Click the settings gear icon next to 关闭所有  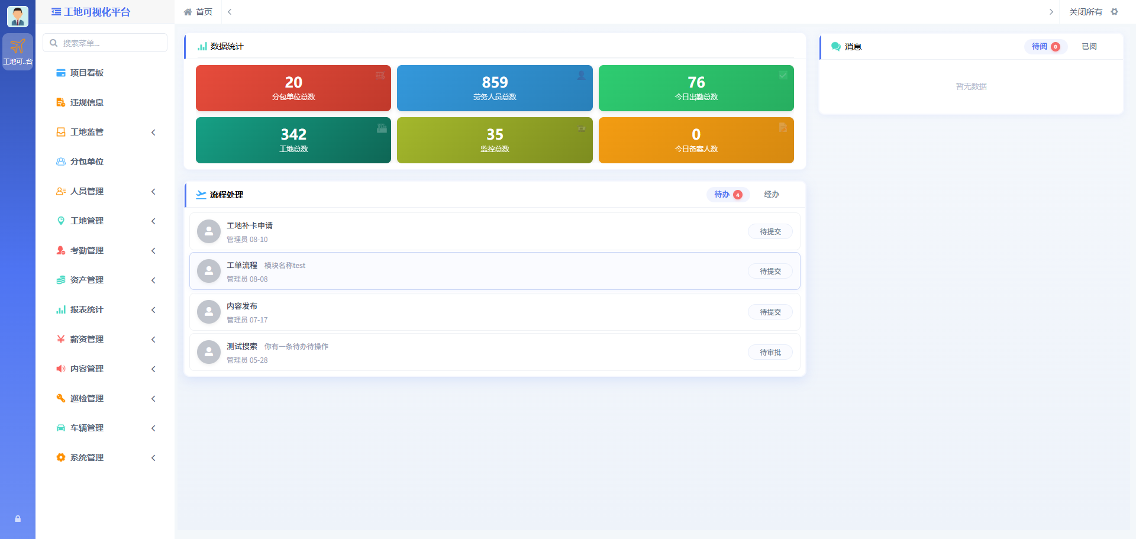coord(1115,12)
